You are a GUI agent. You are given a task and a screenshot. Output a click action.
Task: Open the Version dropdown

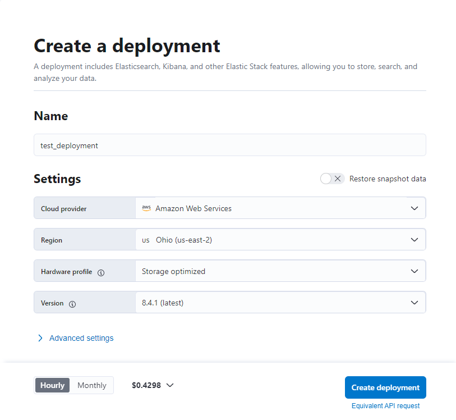(x=280, y=303)
